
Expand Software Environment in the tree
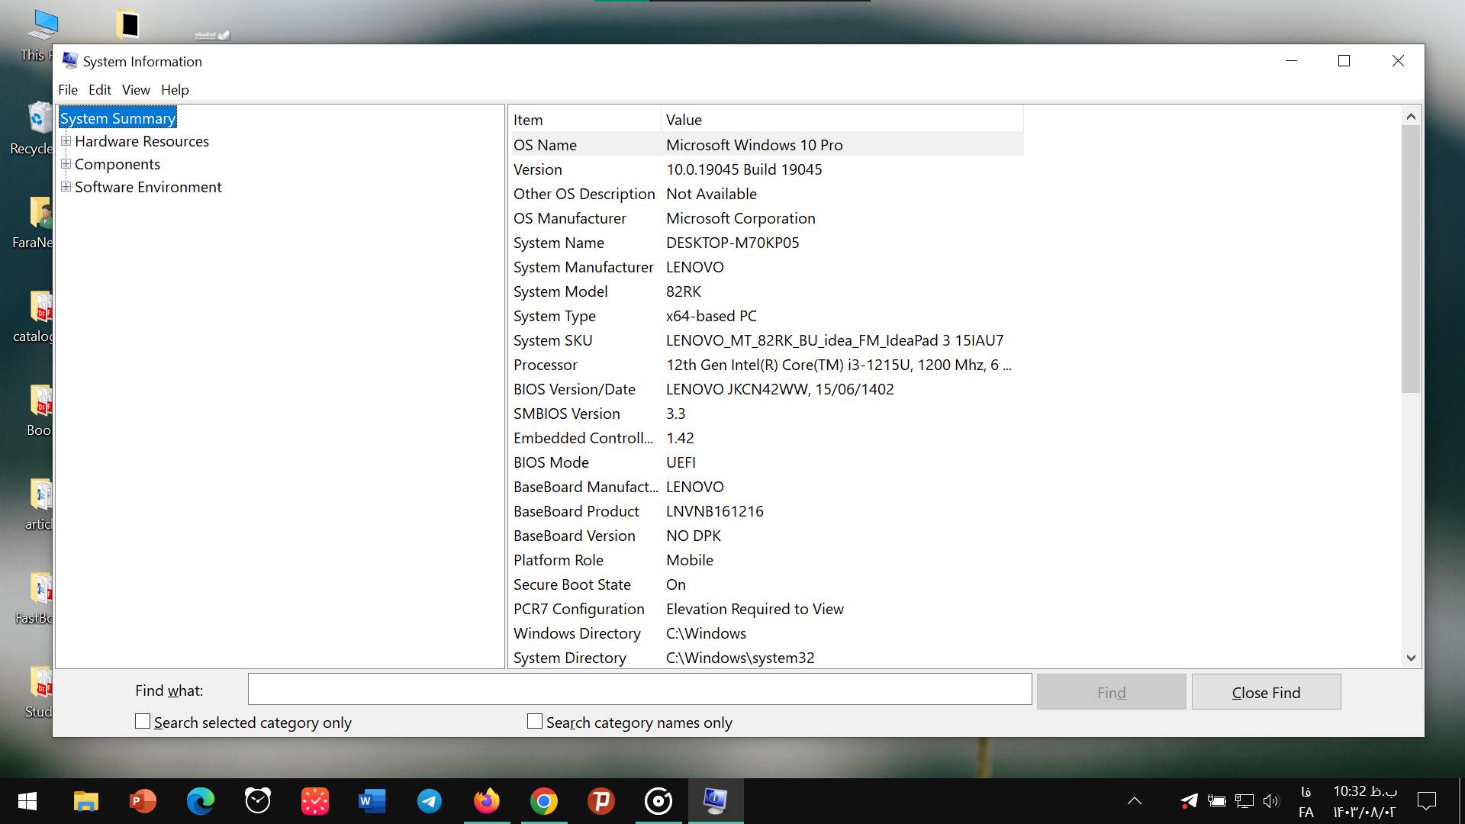click(x=66, y=187)
